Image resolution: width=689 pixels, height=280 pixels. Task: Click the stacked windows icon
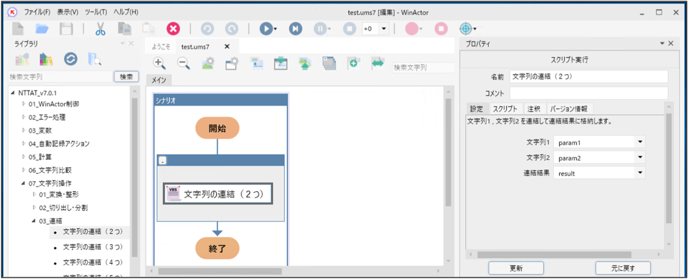329,63
